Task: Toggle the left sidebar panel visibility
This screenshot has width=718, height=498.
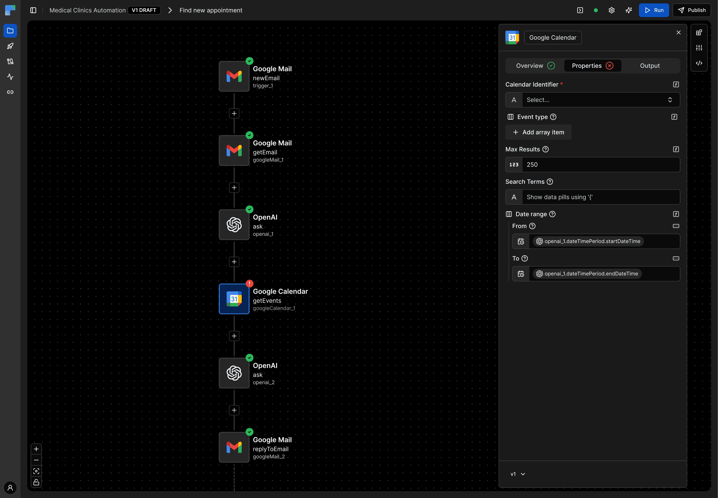Action: [x=33, y=10]
